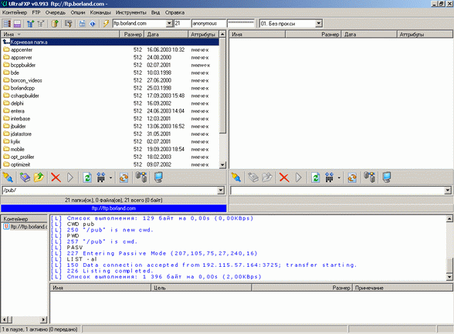Click the anonymous username field
The width and height of the screenshot is (454, 334).
(x=208, y=23)
